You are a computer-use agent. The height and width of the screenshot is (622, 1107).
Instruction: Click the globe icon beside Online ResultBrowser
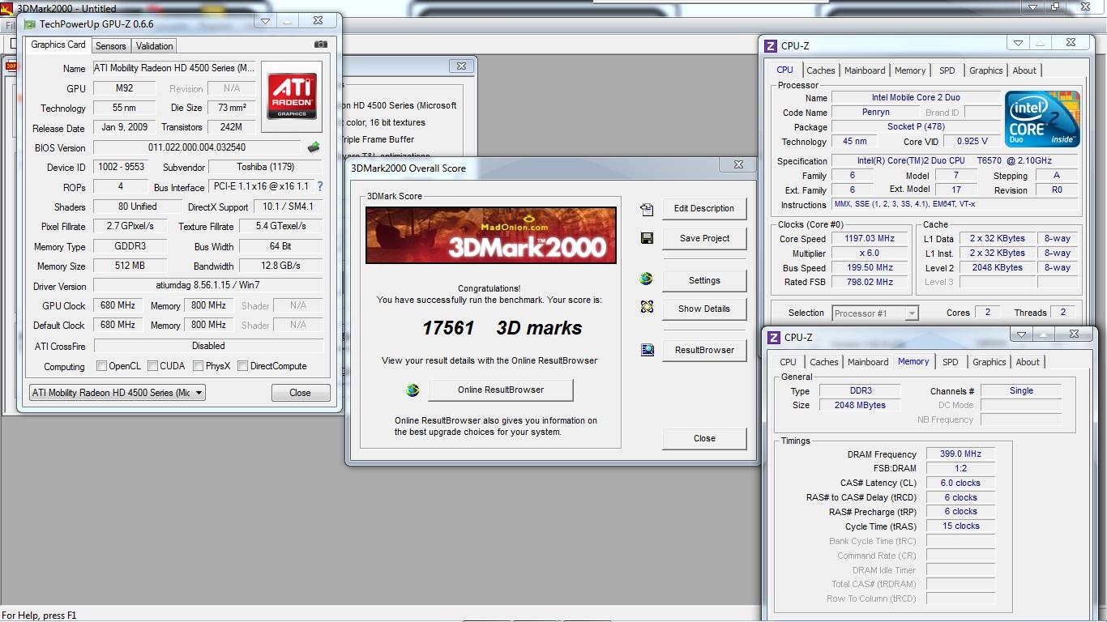coord(412,390)
